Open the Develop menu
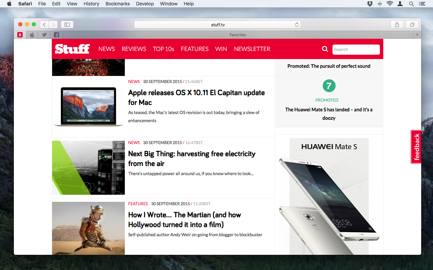 [x=145, y=4]
